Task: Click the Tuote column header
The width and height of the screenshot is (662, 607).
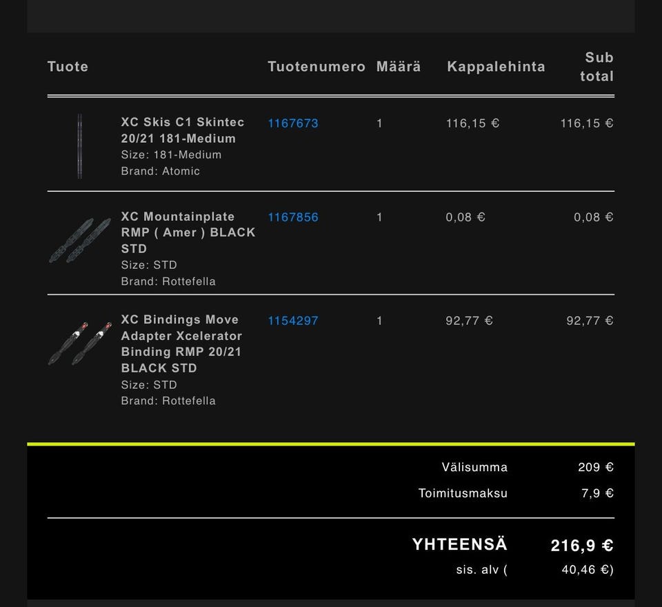Action: click(x=68, y=67)
